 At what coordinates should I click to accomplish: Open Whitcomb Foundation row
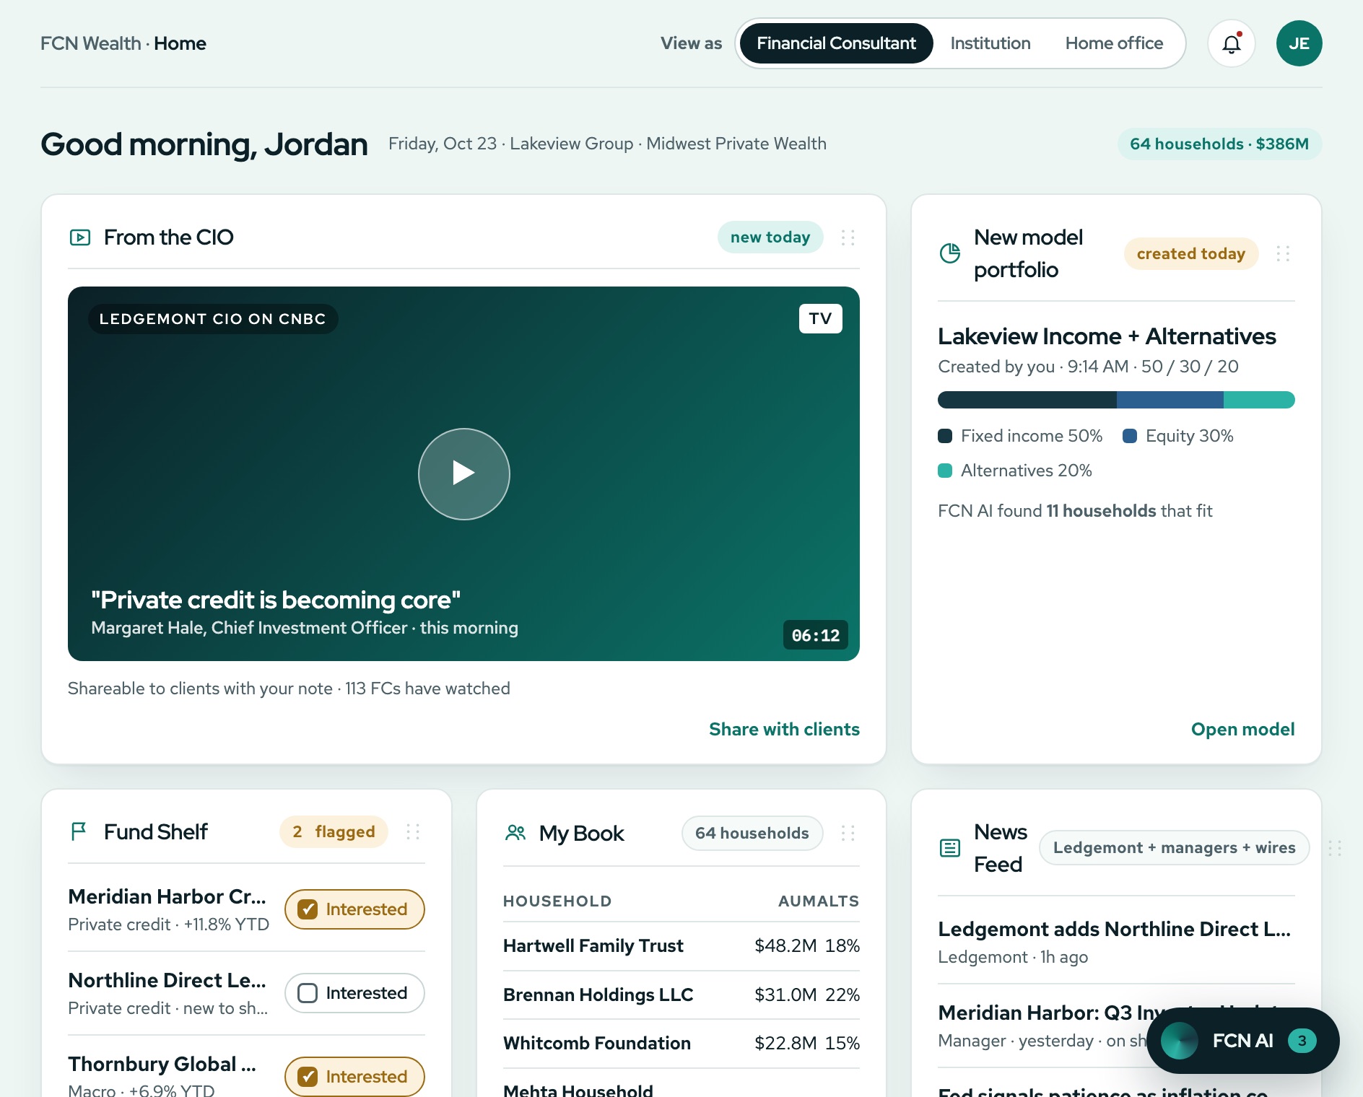[681, 1043]
